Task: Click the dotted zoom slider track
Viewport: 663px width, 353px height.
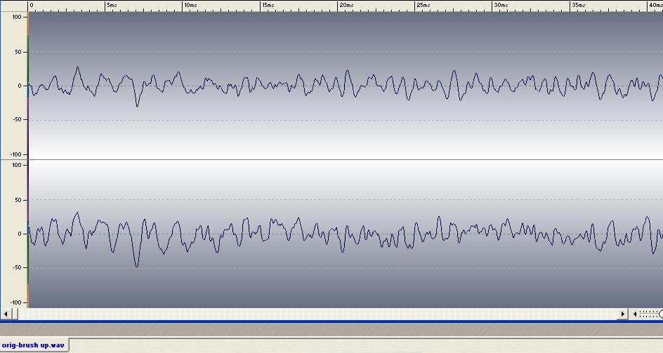Action: [649, 314]
